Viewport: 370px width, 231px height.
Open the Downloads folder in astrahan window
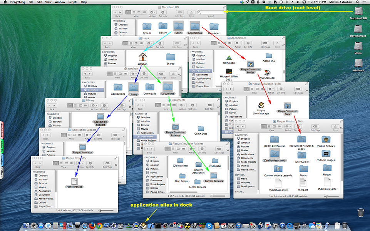[x=150, y=87]
